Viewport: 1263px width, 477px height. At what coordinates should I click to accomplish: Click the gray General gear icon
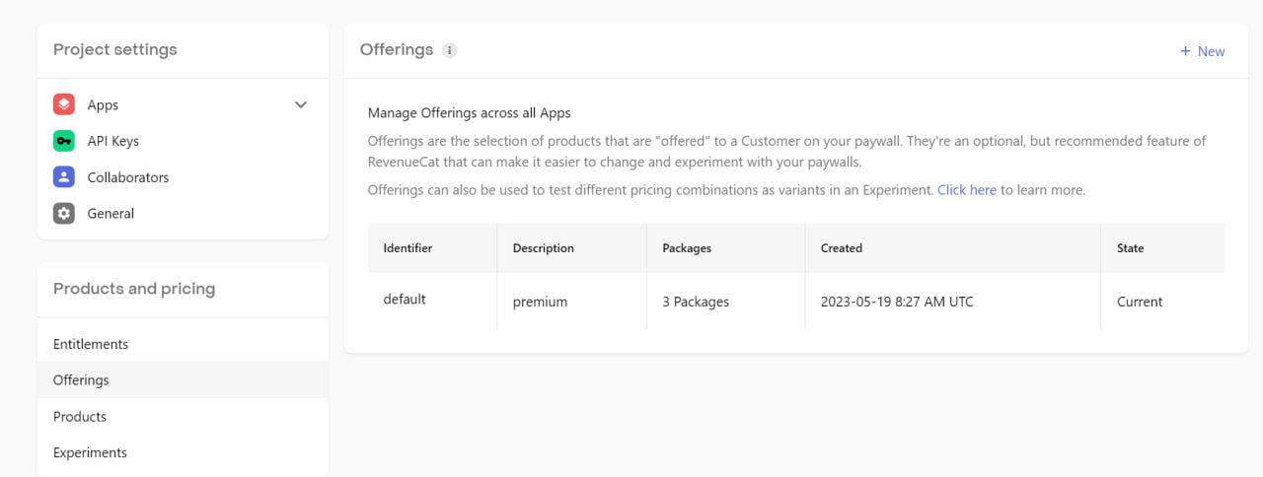[64, 213]
